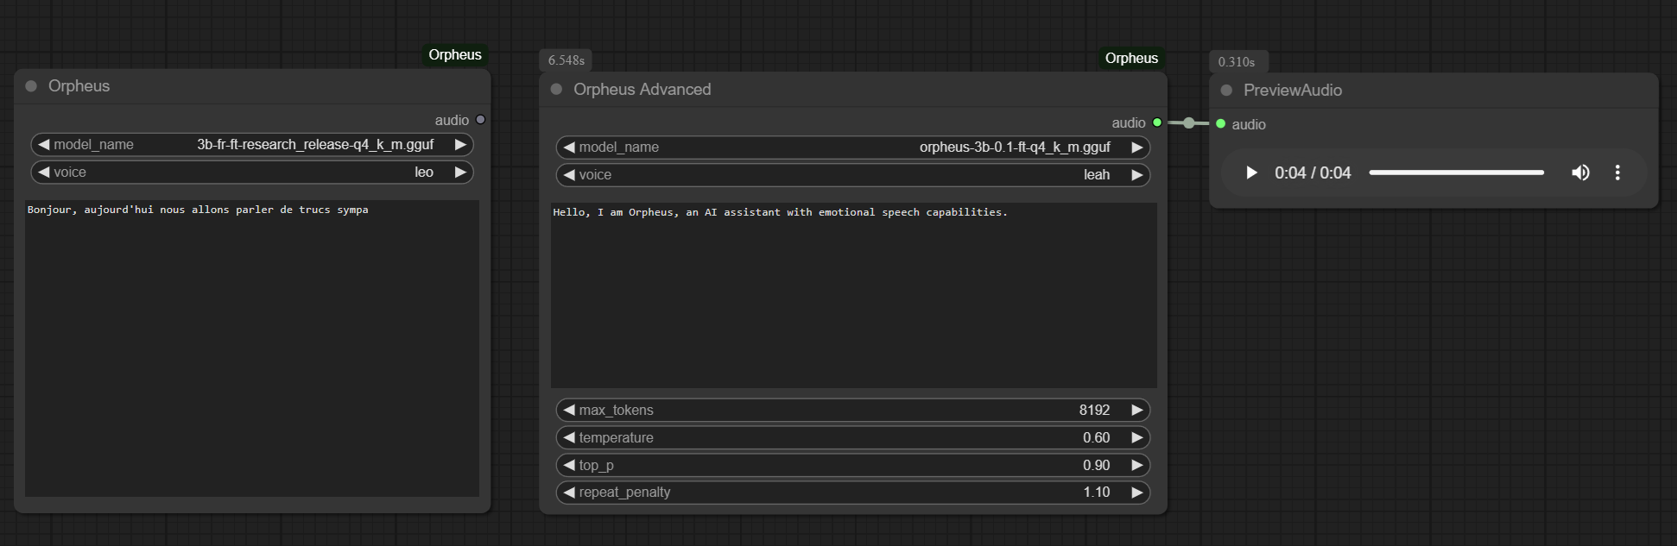Click the green audio output of Orpheus Advanced
1677x546 pixels.
point(1157,122)
